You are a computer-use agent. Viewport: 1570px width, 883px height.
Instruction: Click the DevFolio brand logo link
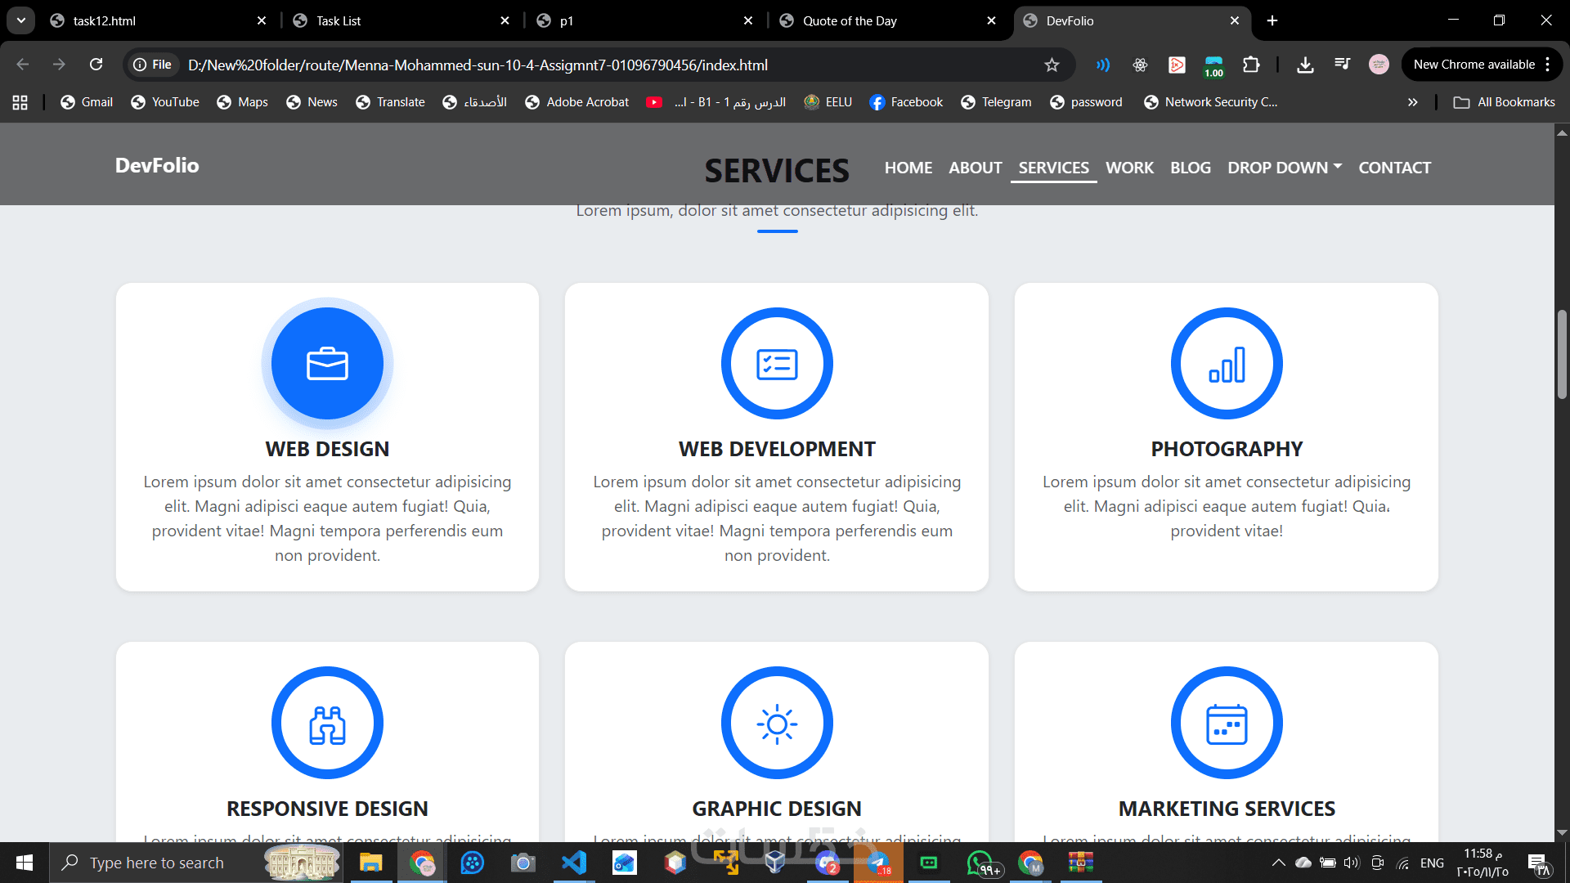[x=157, y=165]
